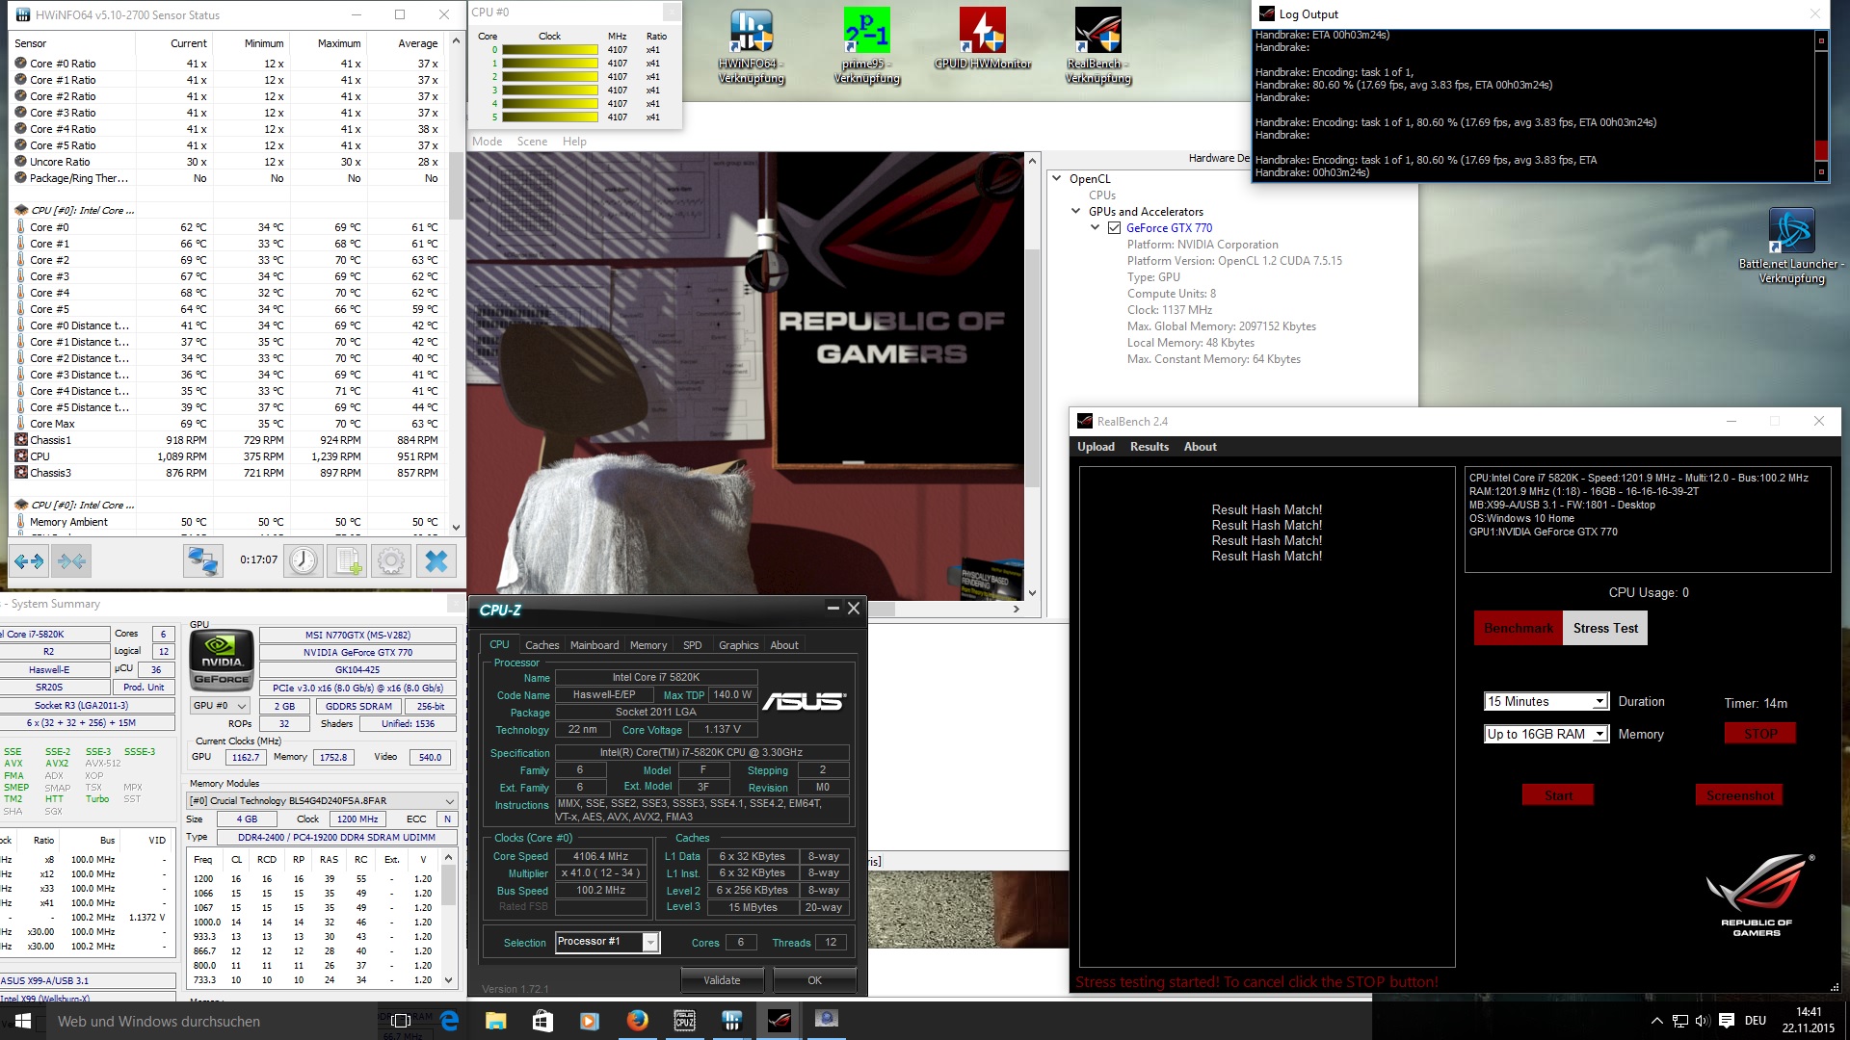Viewport: 1850px width, 1040px height.
Task: Click the HWiNFO clock reset timer icon
Action: [x=304, y=560]
